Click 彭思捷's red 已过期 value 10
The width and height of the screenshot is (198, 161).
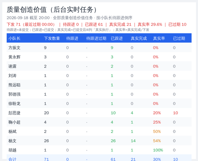coord(175,113)
